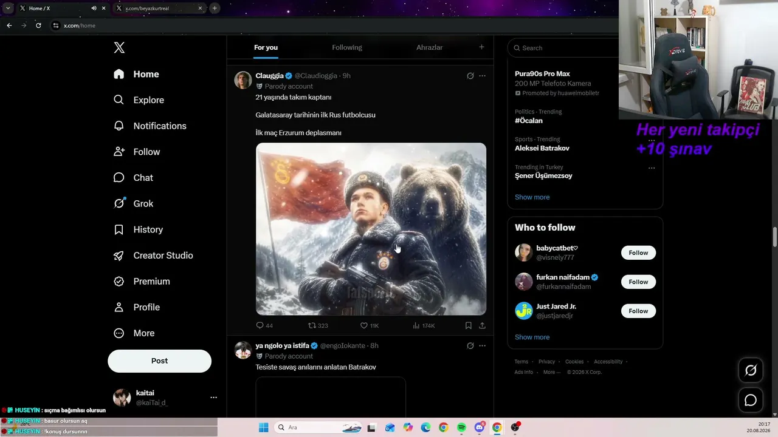Open Notifications in the sidebar

150,126
